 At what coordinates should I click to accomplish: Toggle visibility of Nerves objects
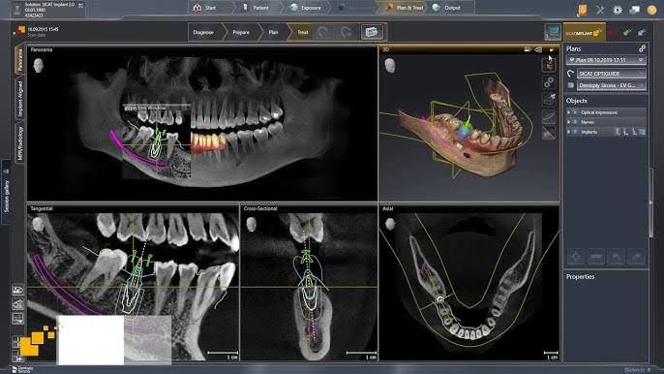pos(575,122)
